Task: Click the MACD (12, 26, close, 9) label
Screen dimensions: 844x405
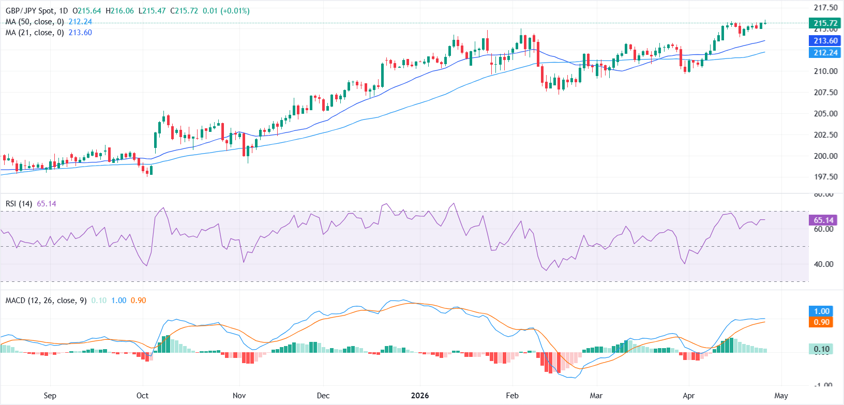Action: pyautogui.click(x=46, y=301)
